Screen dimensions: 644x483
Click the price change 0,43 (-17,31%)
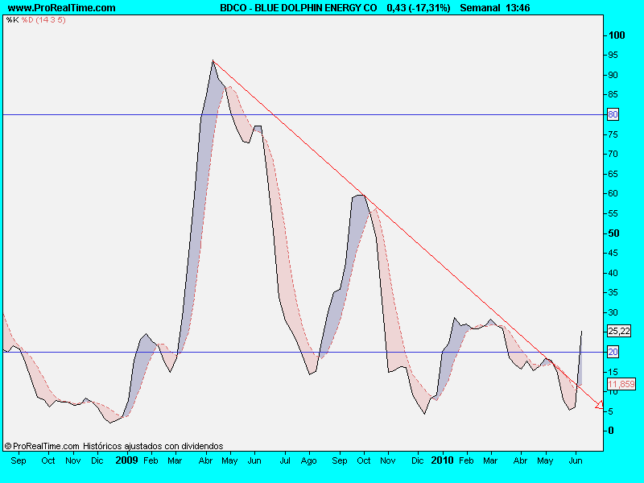pyautogui.click(x=419, y=8)
